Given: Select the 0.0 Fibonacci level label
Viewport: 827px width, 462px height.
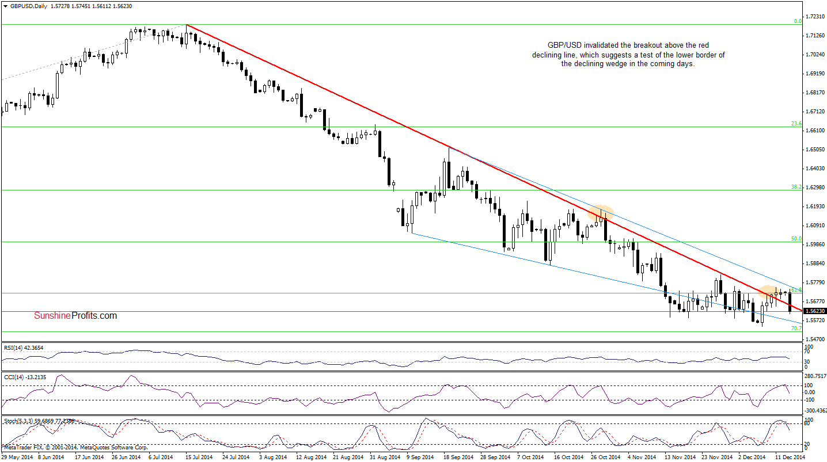Looking at the screenshot, I should point(798,21).
